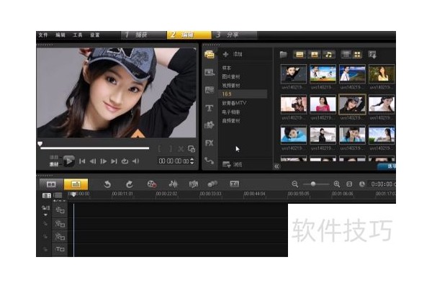Switch to step 3 分享 tab
The height and width of the screenshot is (288, 432).
pyautogui.click(x=235, y=35)
